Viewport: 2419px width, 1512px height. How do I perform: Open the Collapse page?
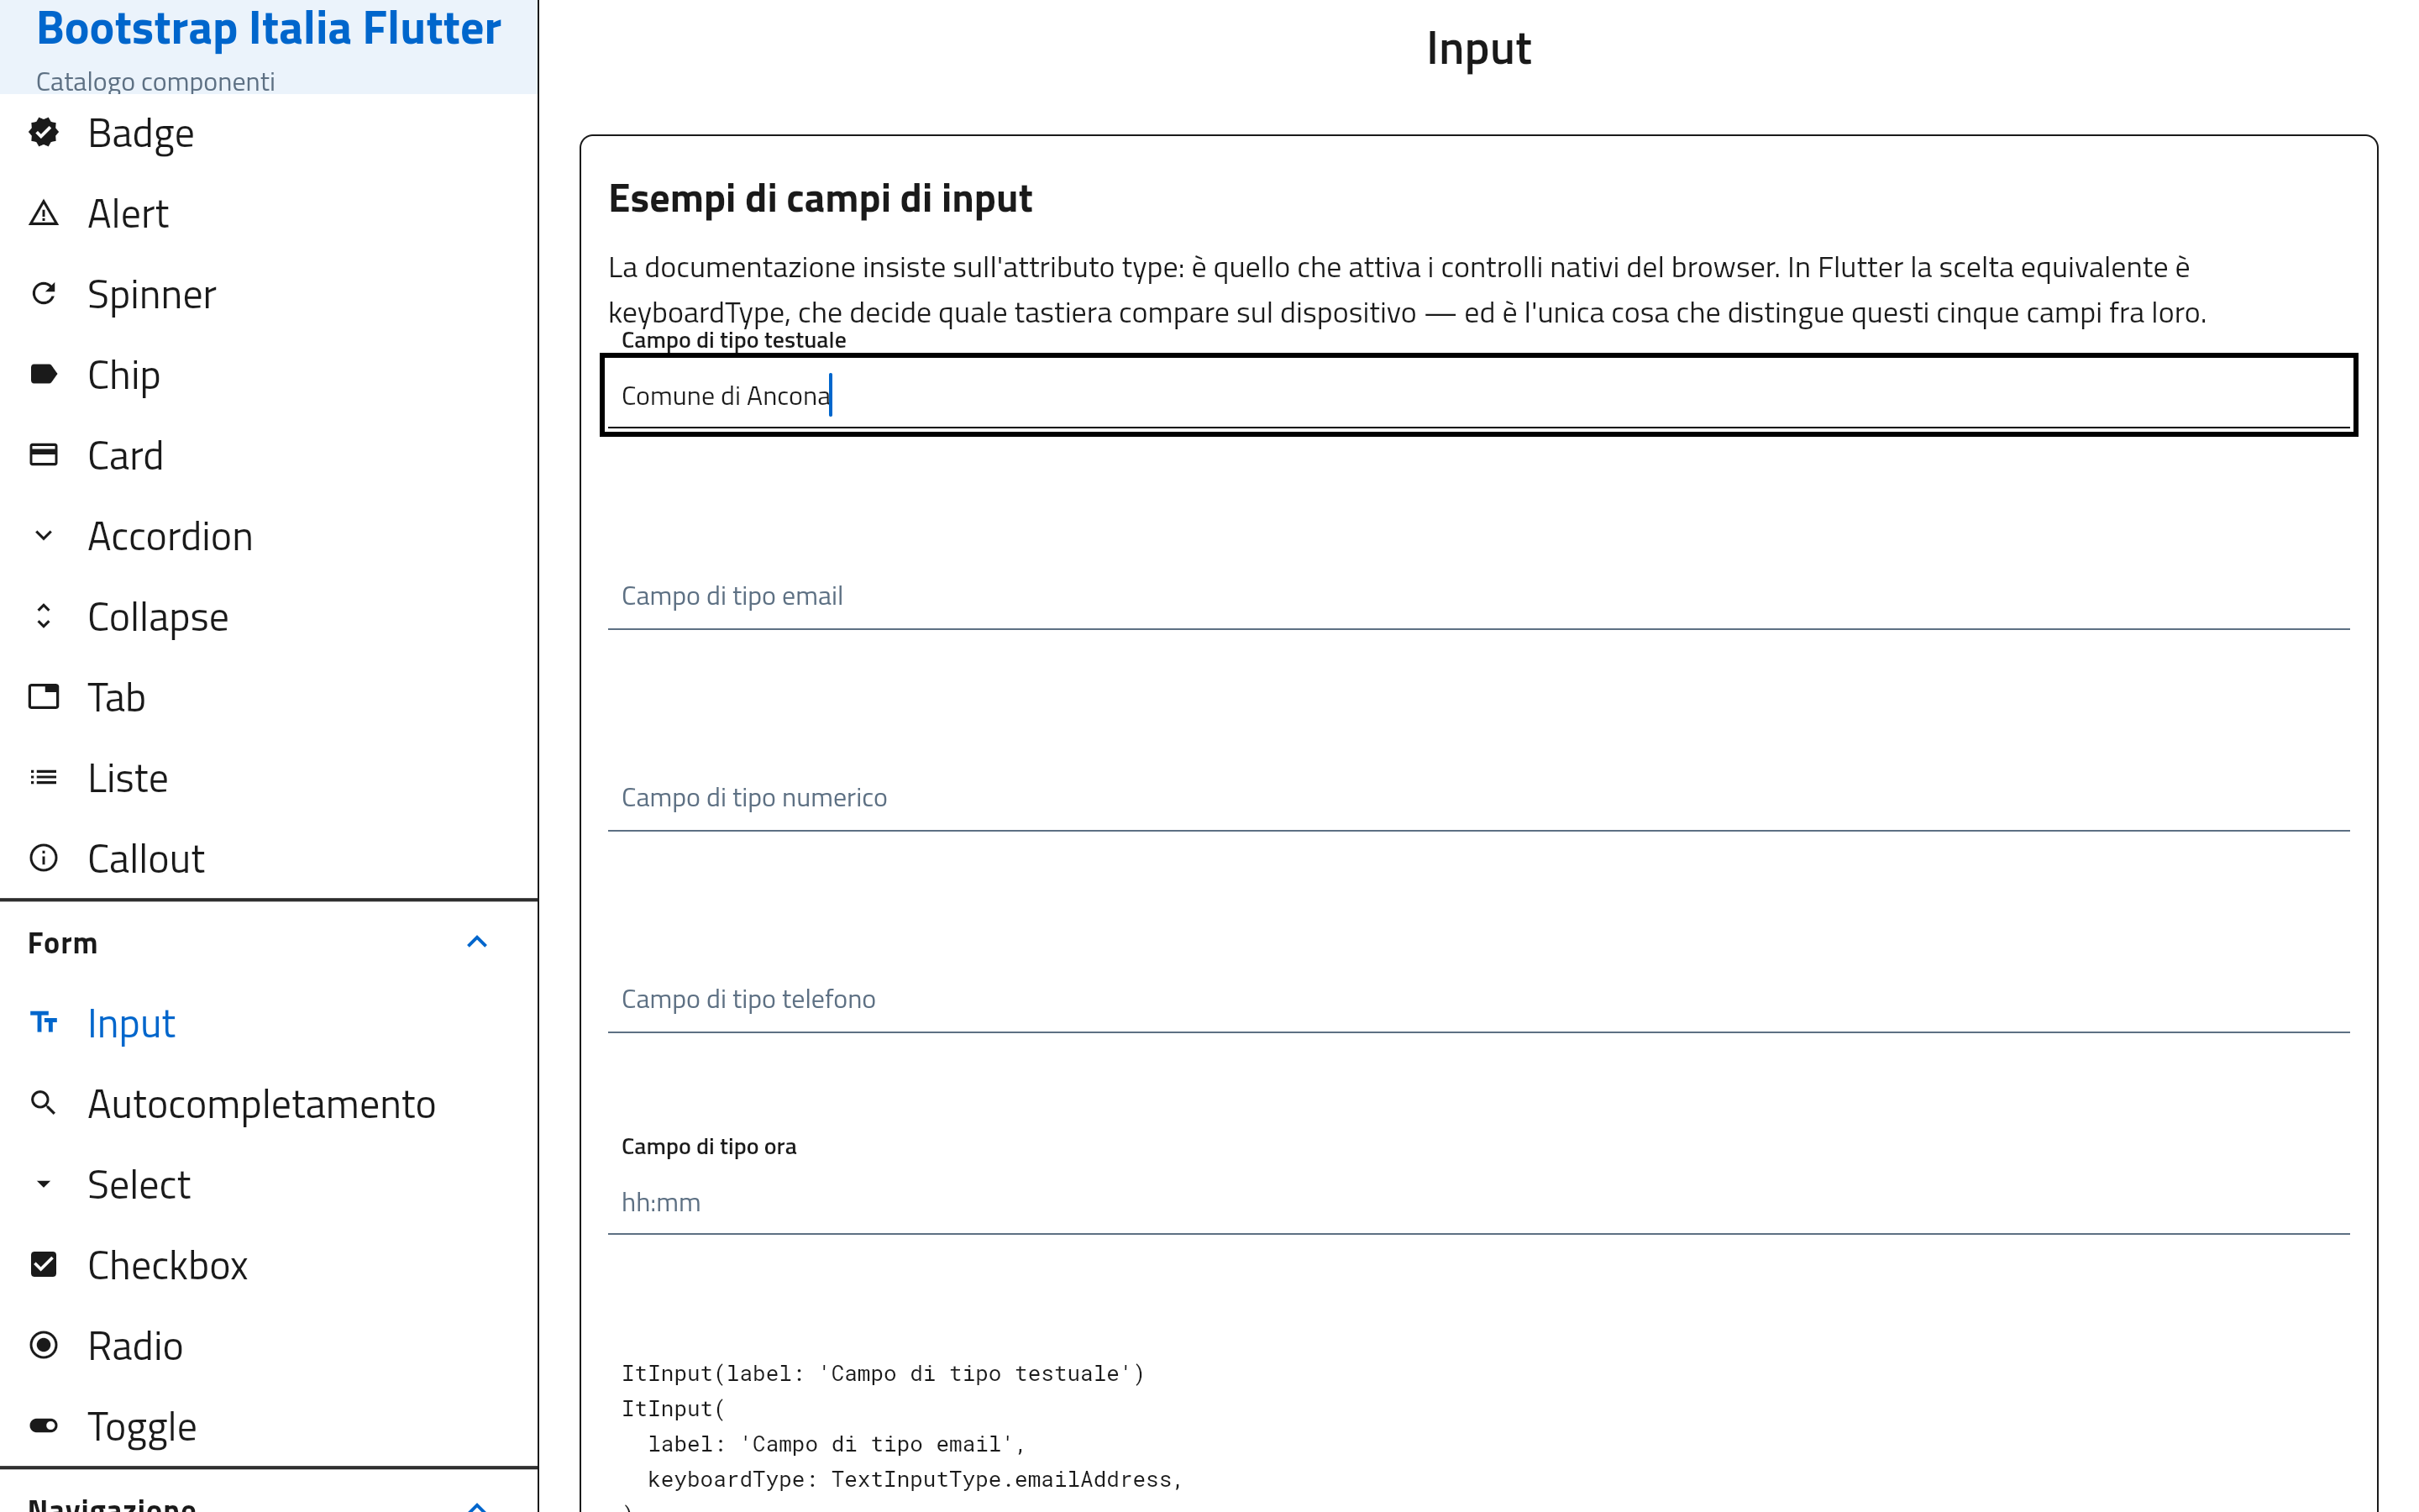pos(269,617)
